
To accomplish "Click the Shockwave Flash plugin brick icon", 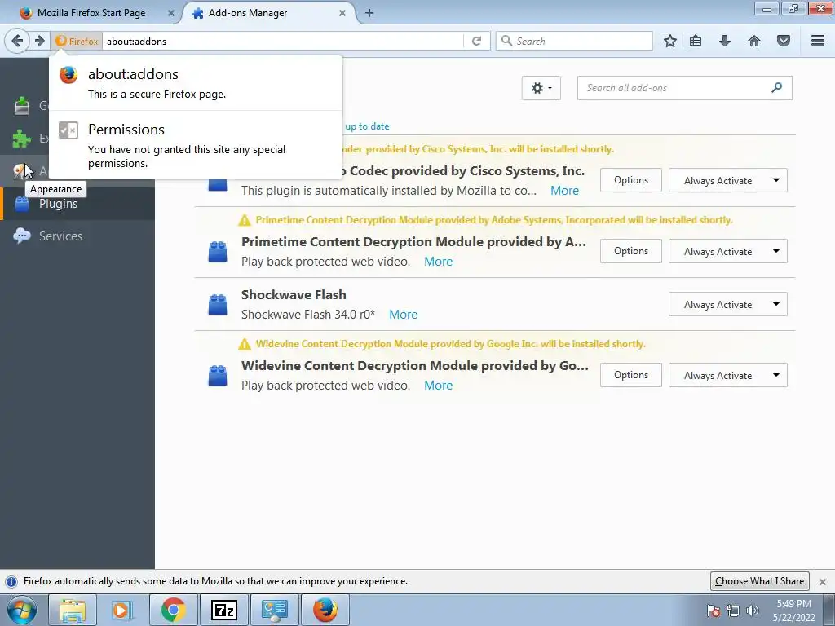I will [x=217, y=305].
